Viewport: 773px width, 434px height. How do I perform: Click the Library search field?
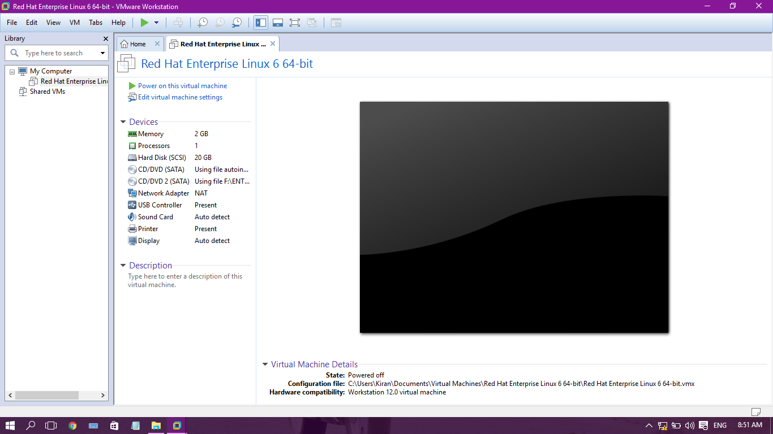click(x=57, y=53)
